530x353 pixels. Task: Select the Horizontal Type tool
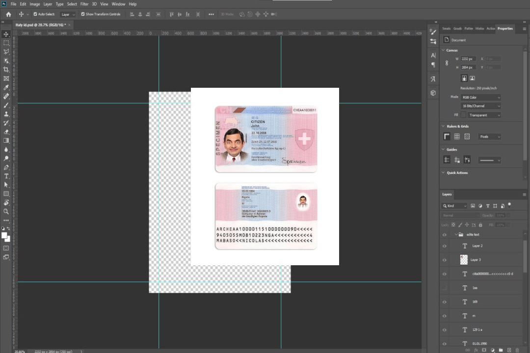tap(6, 176)
